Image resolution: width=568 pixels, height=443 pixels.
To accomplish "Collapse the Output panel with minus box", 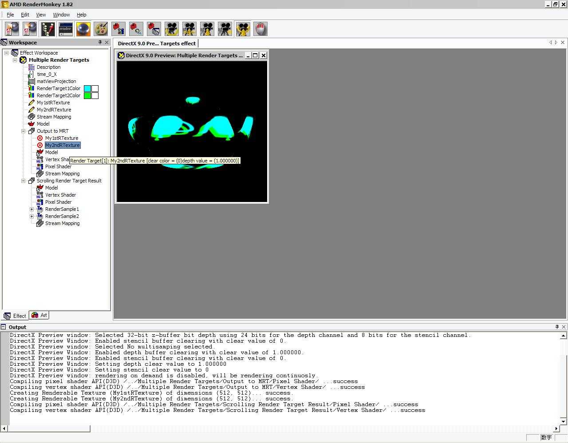I will click(3, 327).
